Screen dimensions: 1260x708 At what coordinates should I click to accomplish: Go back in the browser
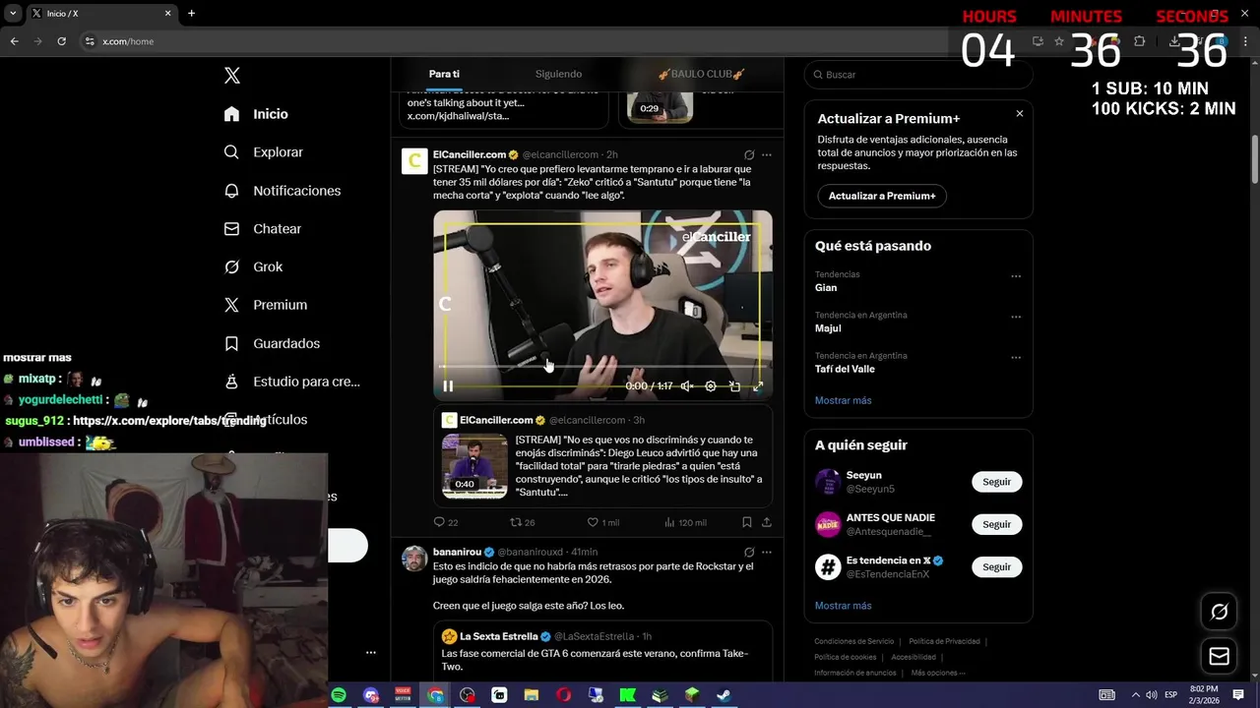pyautogui.click(x=14, y=41)
